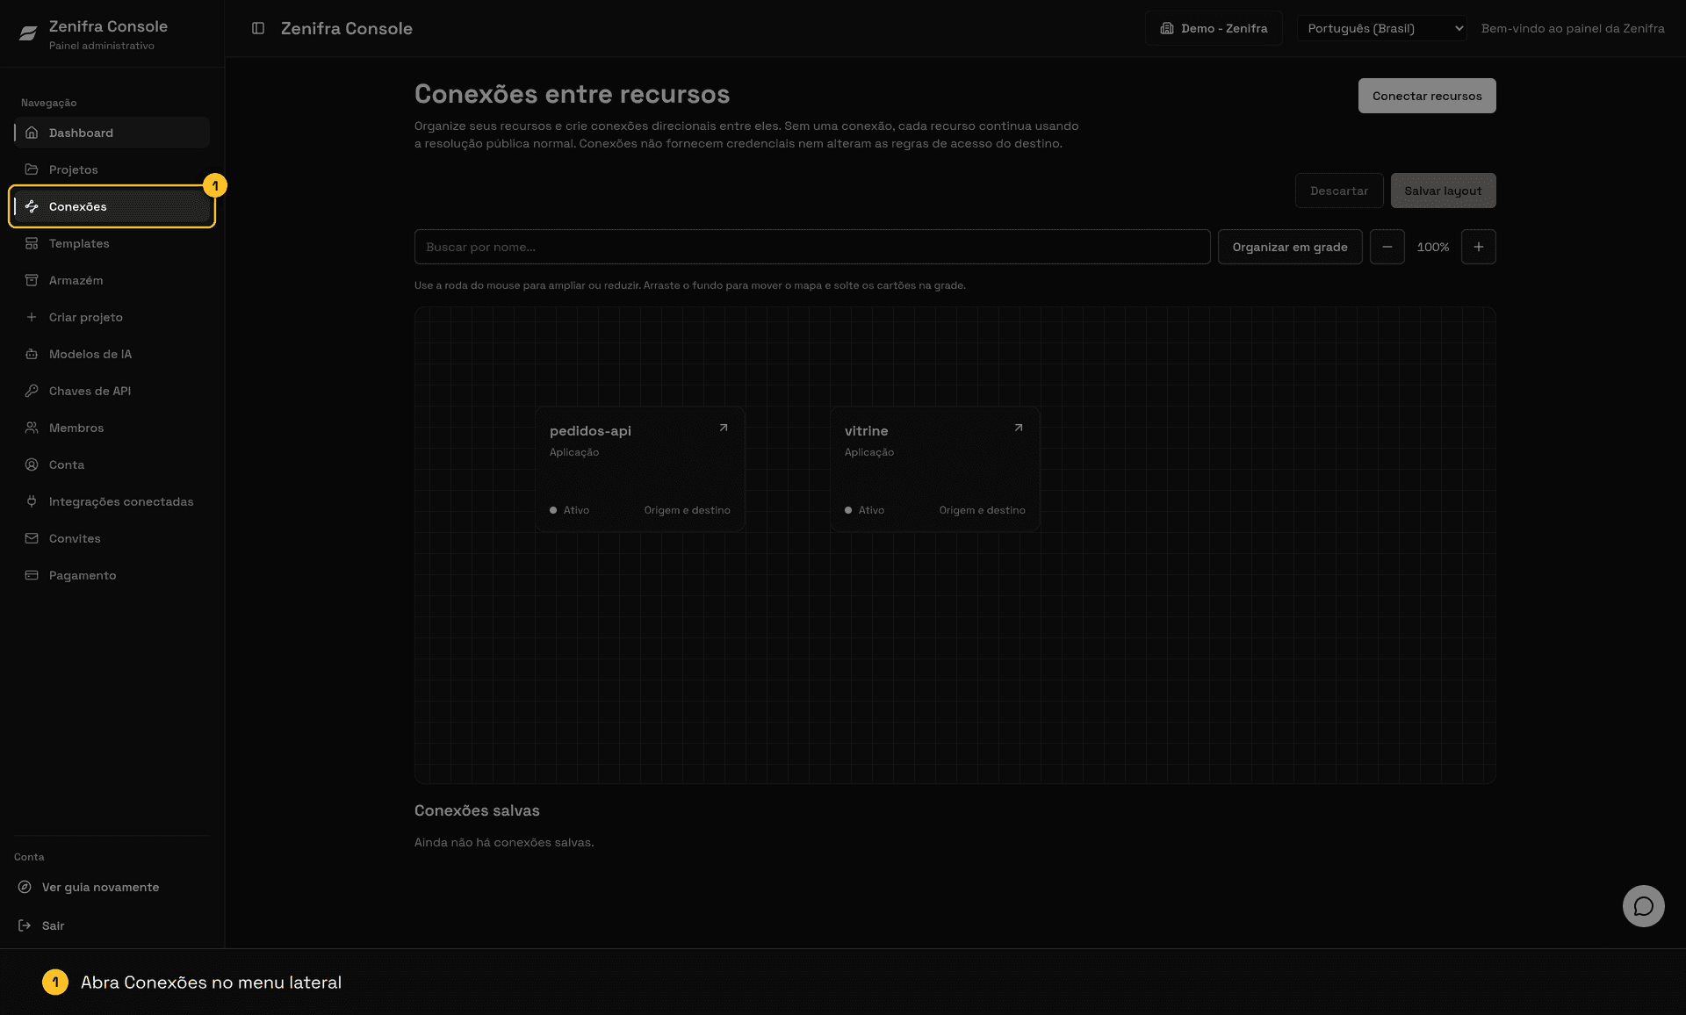Click the plug icon for Integrações conectadas

[32, 501]
